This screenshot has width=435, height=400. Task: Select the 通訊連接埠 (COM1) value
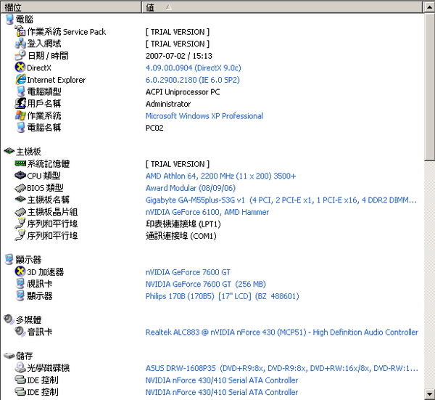181,236
